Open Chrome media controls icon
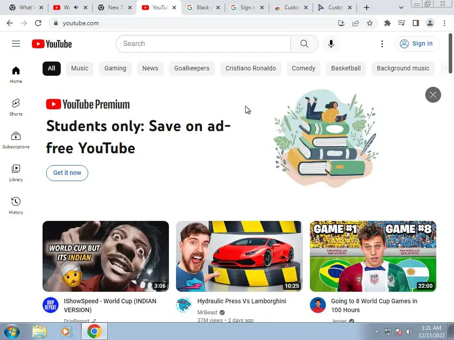454x340 pixels. coord(401,23)
